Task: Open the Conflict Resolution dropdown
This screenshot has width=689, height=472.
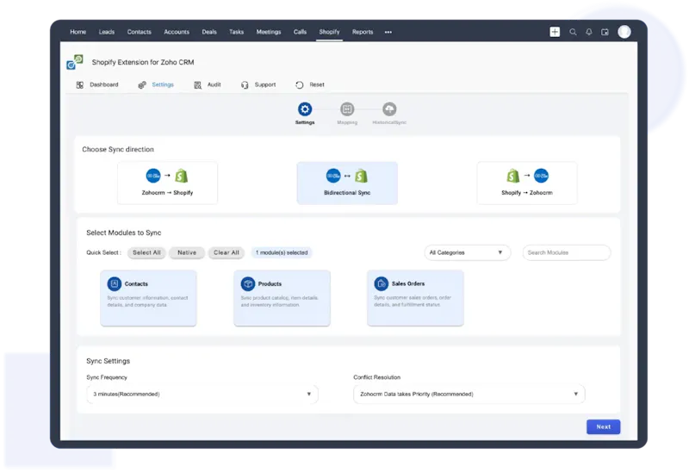Action: click(469, 394)
